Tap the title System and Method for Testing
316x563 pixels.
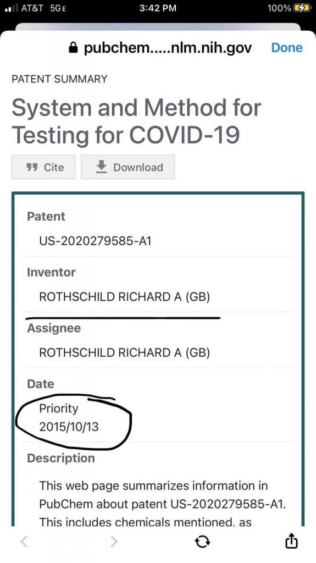[x=136, y=121]
